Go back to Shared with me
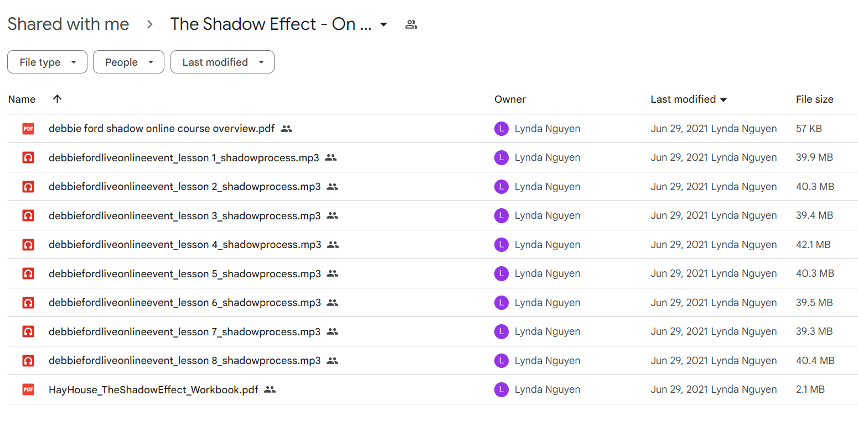 coord(68,24)
